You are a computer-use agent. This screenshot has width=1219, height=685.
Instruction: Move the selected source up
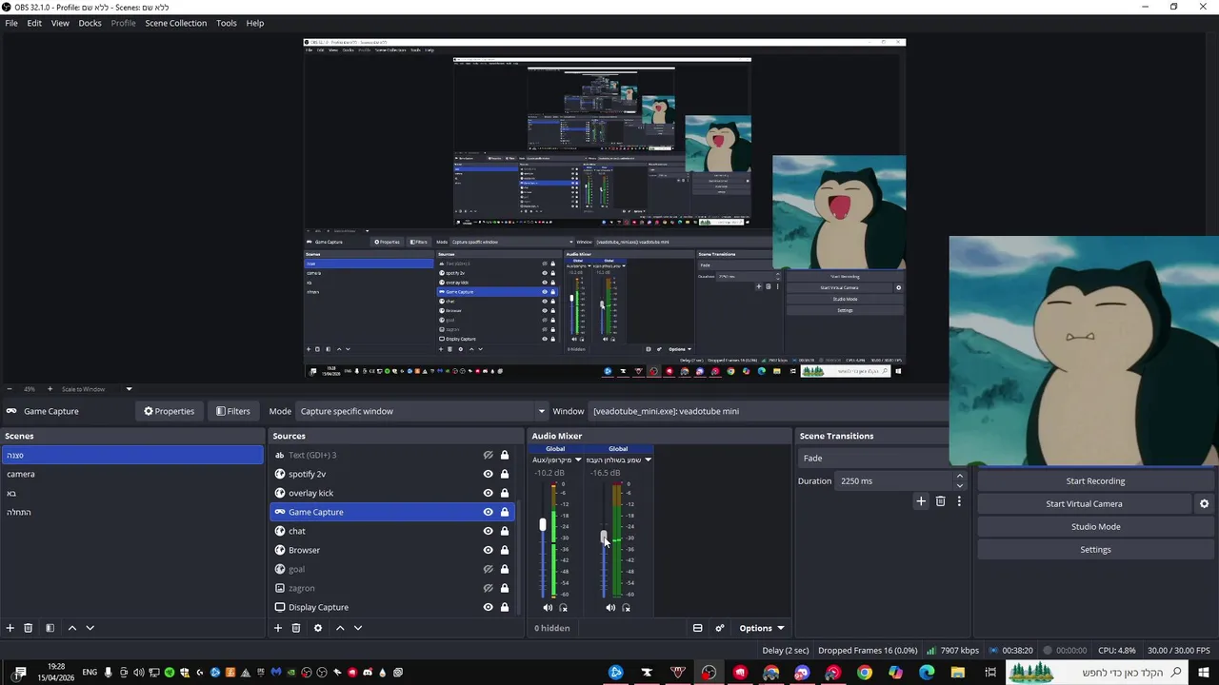point(340,628)
